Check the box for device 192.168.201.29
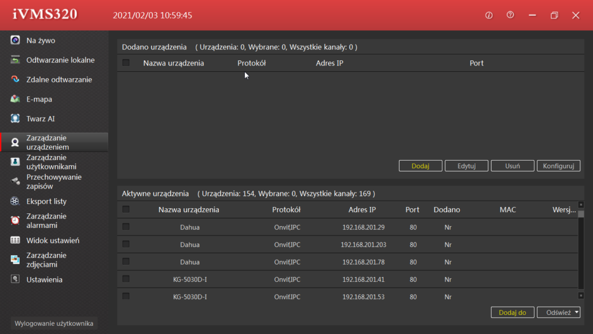This screenshot has width=593, height=334. pyautogui.click(x=126, y=227)
